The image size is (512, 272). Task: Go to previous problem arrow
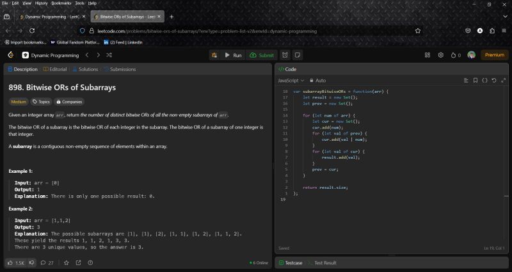pyautogui.click(x=87, y=55)
